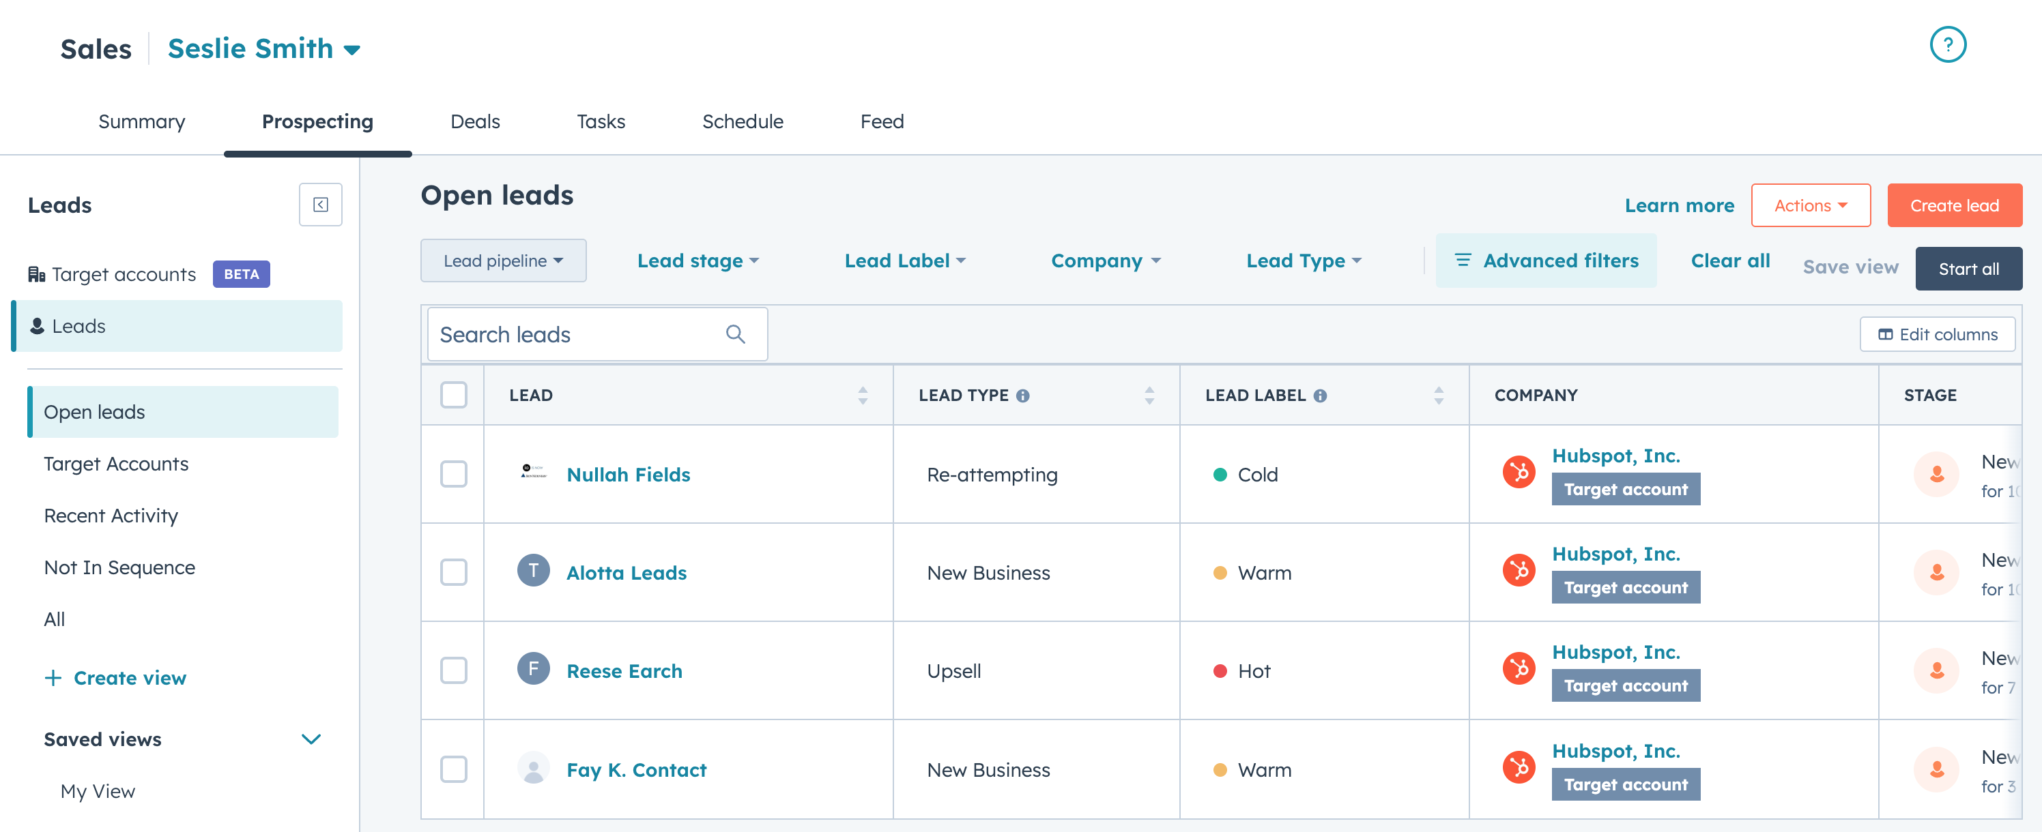
Task: Select the Target accounts building icon
Action: point(36,273)
